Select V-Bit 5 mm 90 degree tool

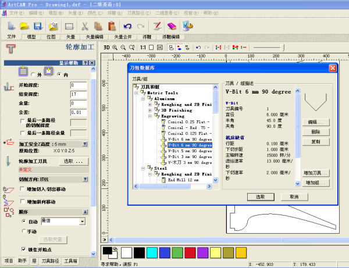(190, 151)
